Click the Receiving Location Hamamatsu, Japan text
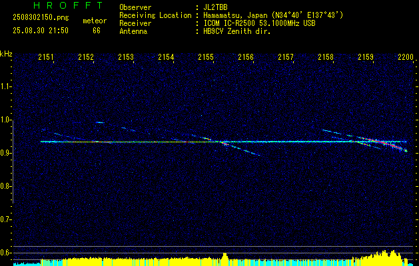419x266 pixels. (273, 15)
